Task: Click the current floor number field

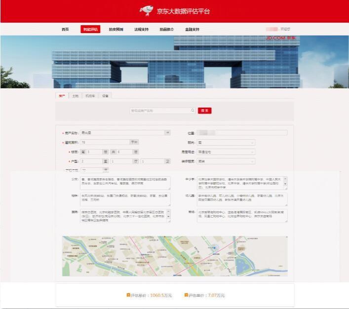Action: point(94,152)
